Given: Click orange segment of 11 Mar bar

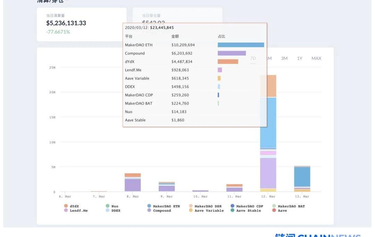Looking at the screenshot, I should point(234,185).
